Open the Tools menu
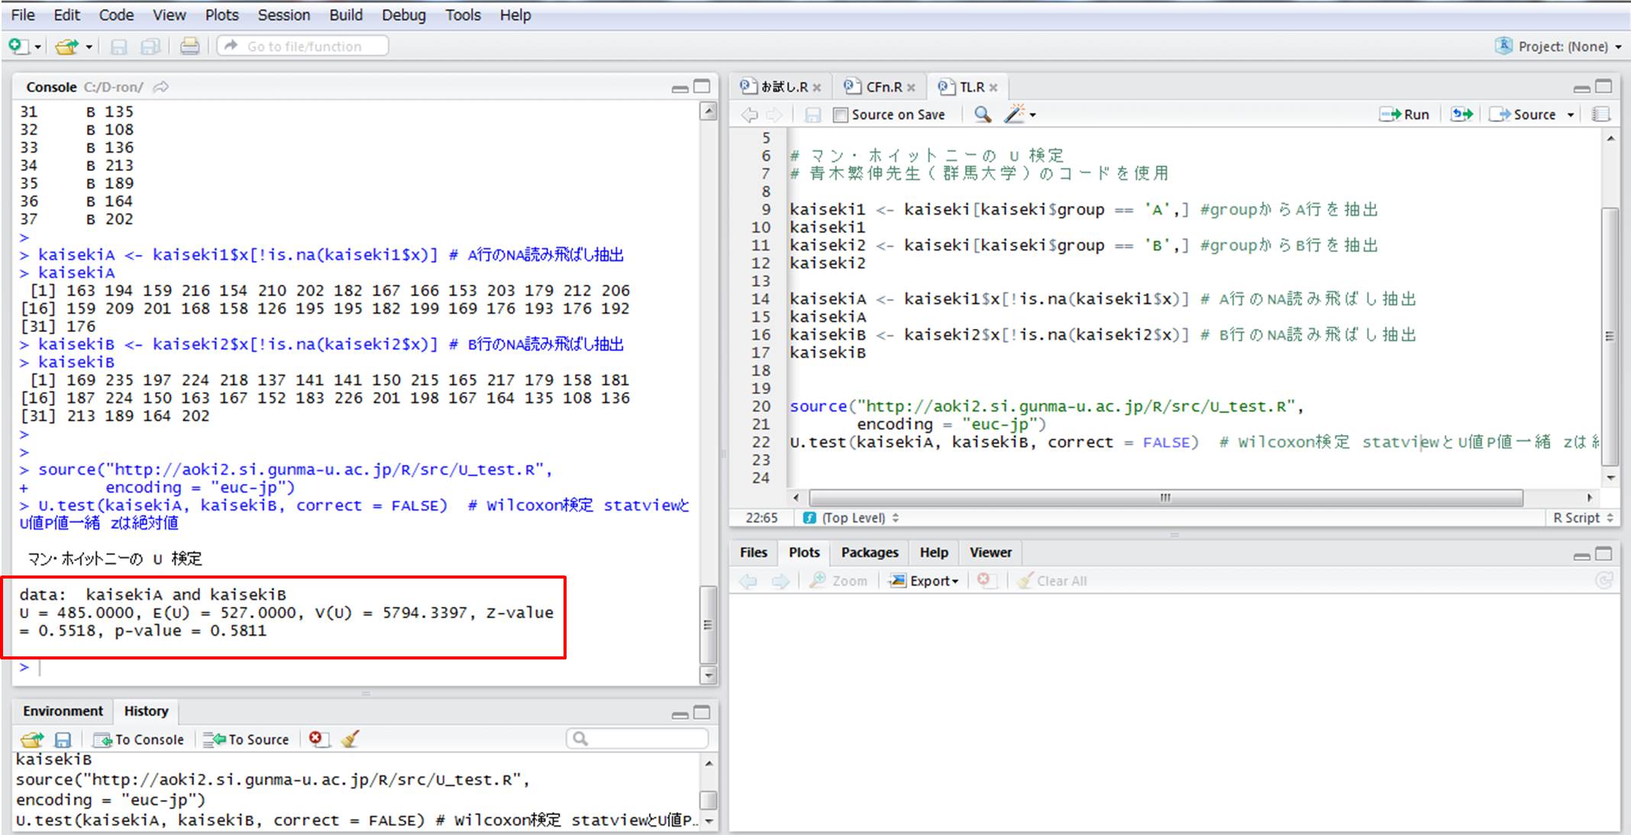The height and width of the screenshot is (835, 1631). [x=463, y=15]
